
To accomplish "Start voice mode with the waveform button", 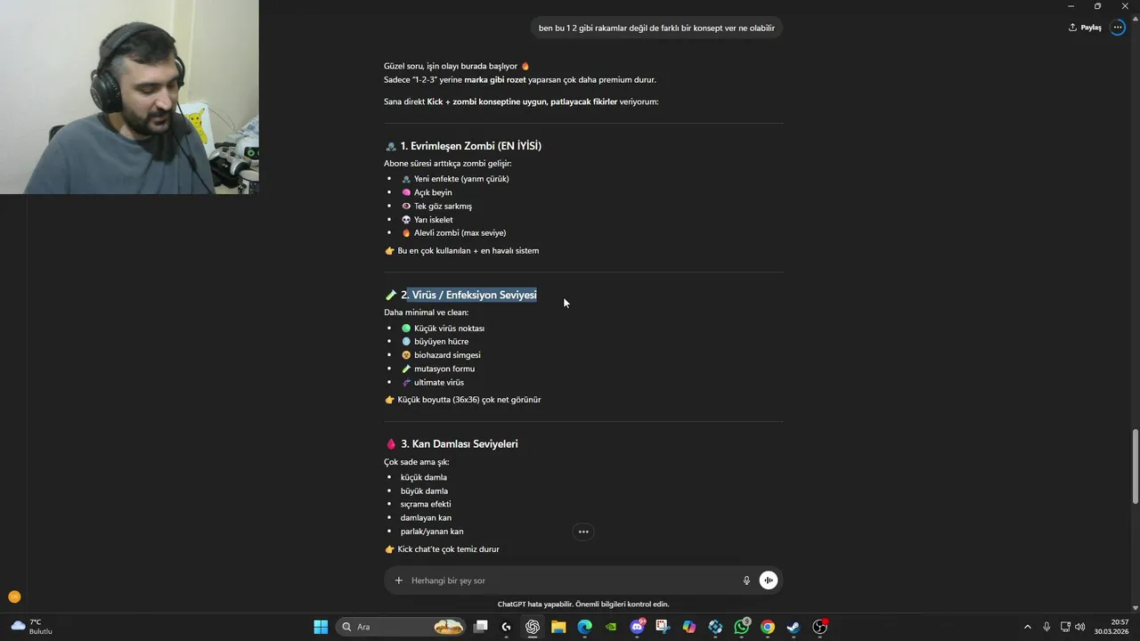I will [x=769, y=580].
